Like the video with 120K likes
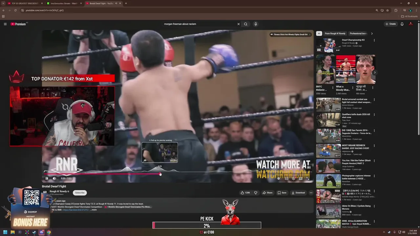The image size is (420, 236). pos(245,193)
